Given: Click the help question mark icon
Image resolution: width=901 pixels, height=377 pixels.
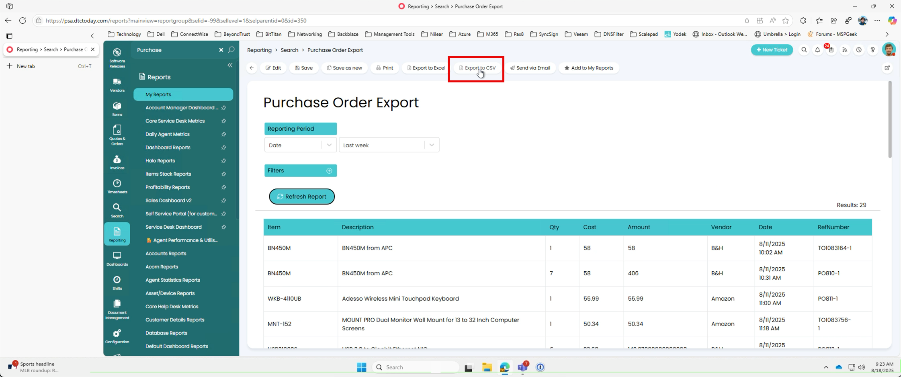Looking at the screenshot, I should coord(872,50).
